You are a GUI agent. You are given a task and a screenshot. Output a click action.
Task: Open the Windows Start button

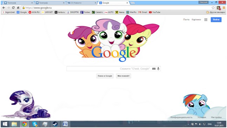click(x=5, y=124)
